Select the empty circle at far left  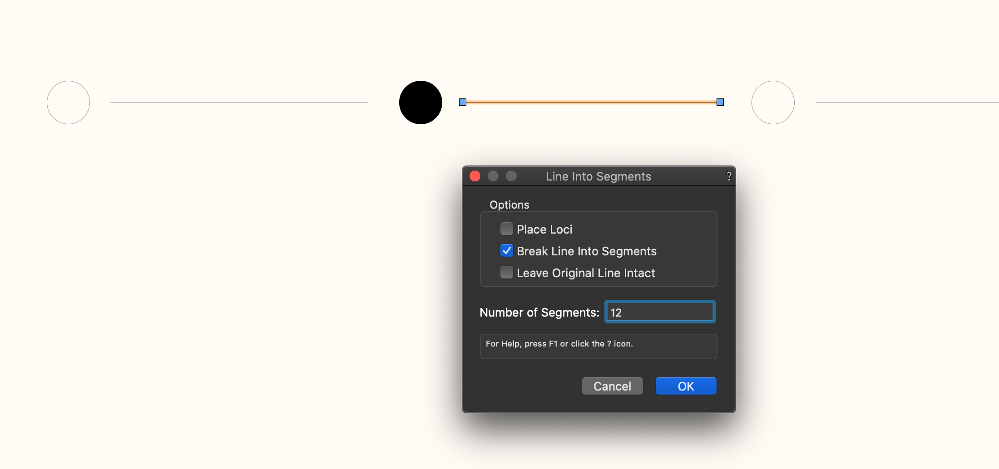tap(68, 103)
